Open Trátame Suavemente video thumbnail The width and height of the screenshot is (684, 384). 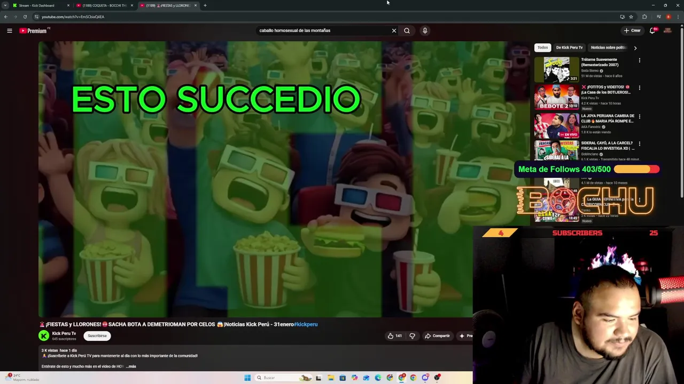(x=556, y=69)
